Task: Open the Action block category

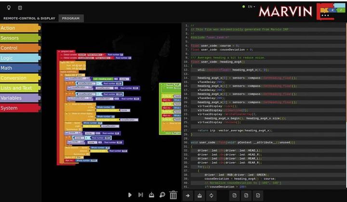Action: [x=20, y=28]
